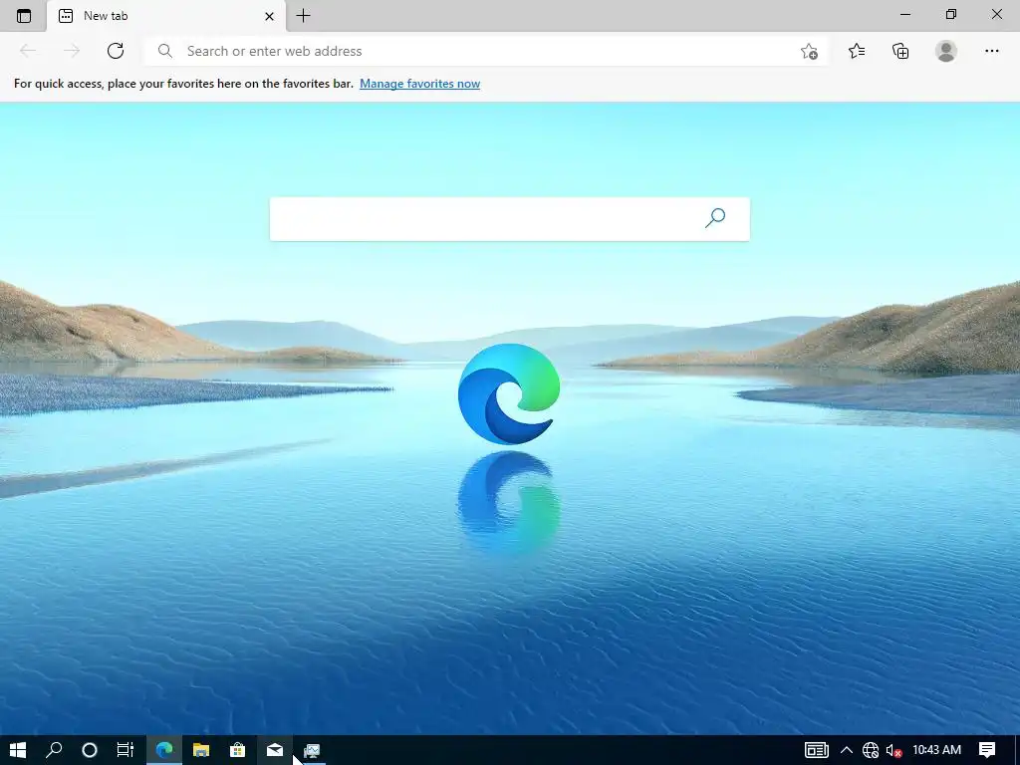Image resolution: width=1020 pixels, height=765 pixels.
Task: Open network status tray icon
Action: (x=871, y=750)
